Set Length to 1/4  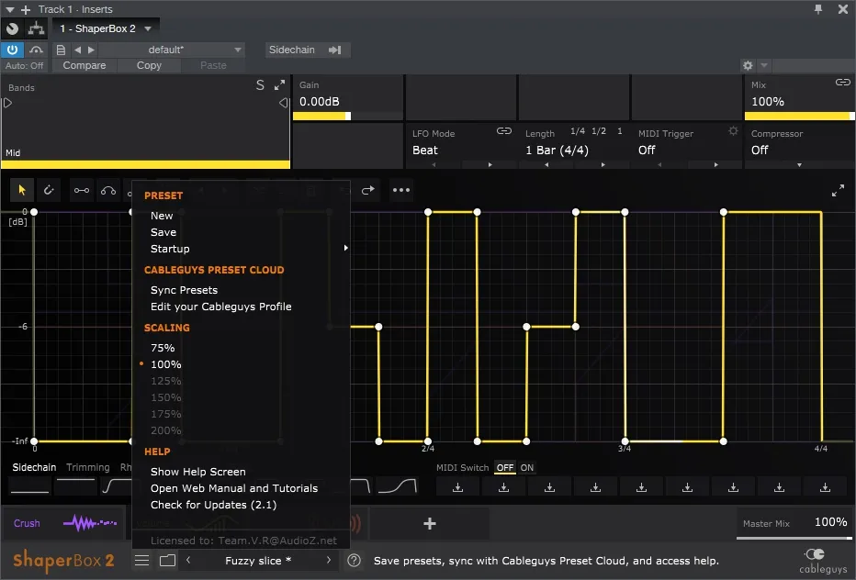pyautogui.click(x=577, y=131)
